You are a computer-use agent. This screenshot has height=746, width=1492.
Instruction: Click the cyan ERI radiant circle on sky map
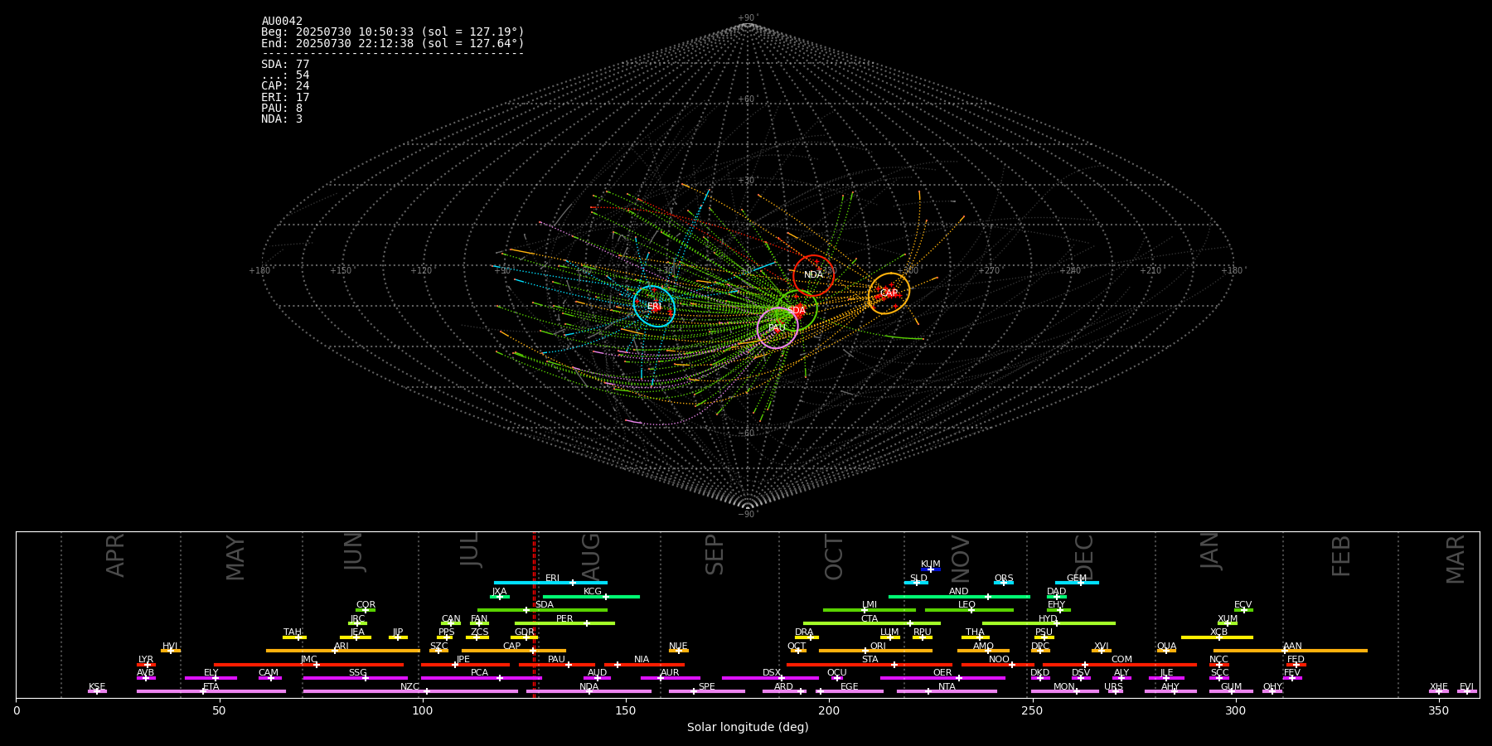click(x=654, y=306)
